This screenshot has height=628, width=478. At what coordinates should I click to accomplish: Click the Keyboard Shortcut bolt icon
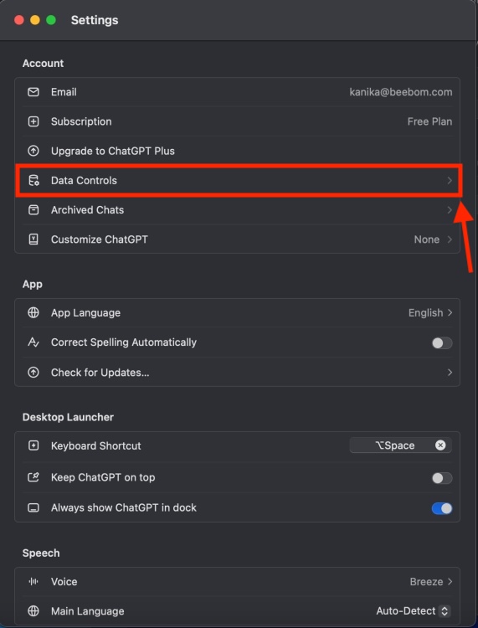click(x=33, y=445)
